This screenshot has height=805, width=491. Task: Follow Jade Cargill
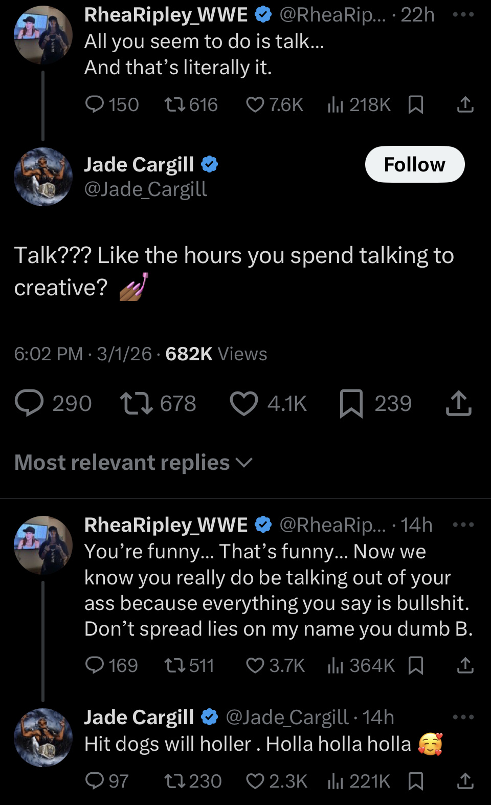point(414,165)
